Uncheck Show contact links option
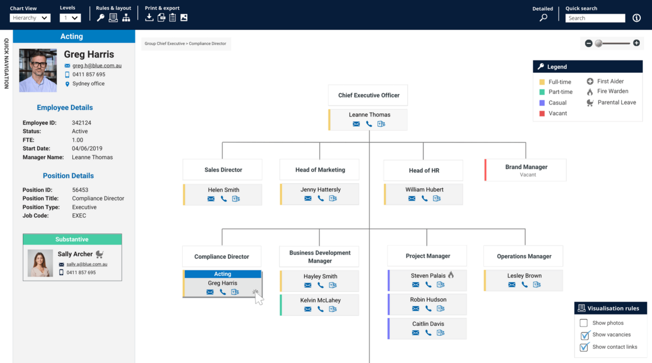Image resolution: width=652 pixels, height=363 pixels. [583, 347]
